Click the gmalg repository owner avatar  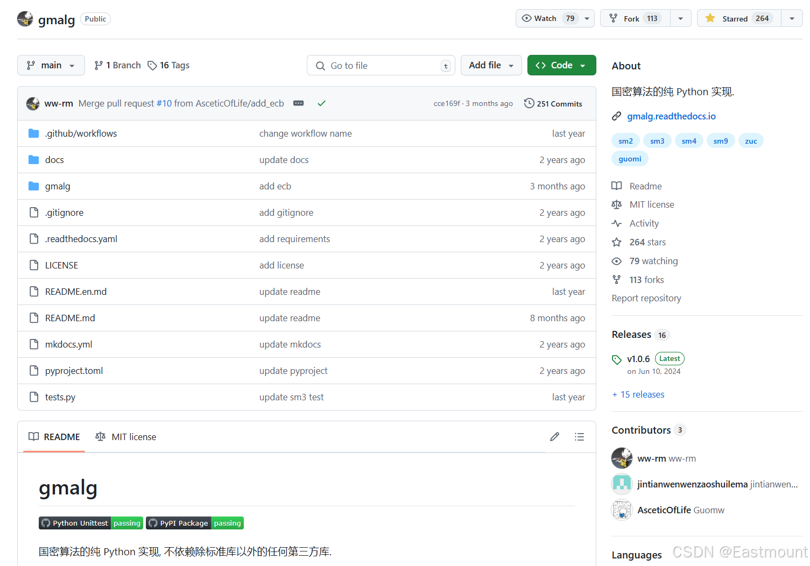click(x=25, y=19)
